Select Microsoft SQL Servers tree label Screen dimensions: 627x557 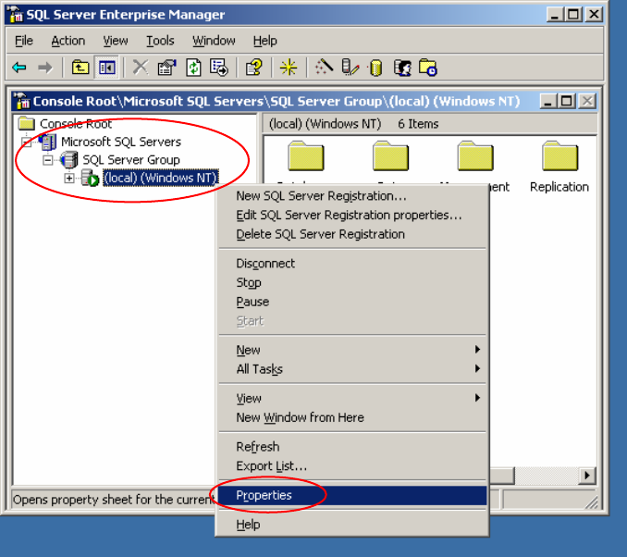tap(121, 142)
